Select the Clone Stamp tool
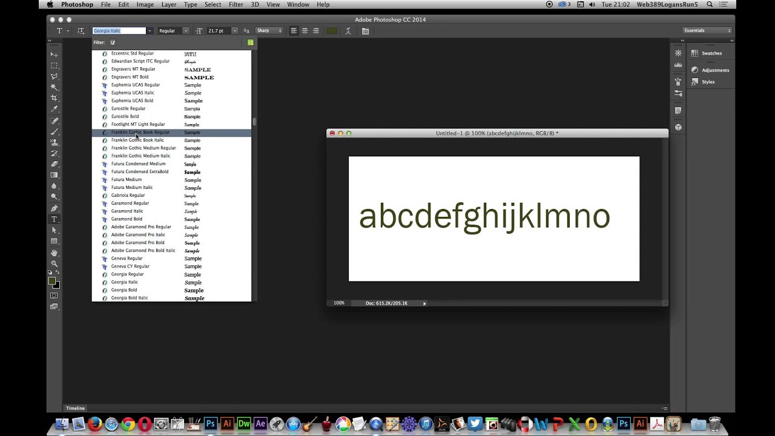 (54, 142)
